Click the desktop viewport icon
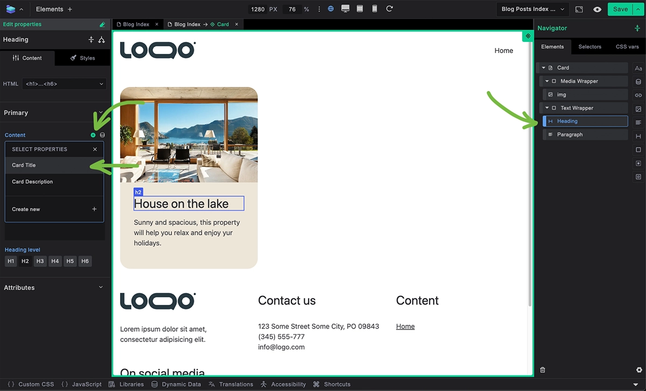646x391 pixels. pos(345,9)
